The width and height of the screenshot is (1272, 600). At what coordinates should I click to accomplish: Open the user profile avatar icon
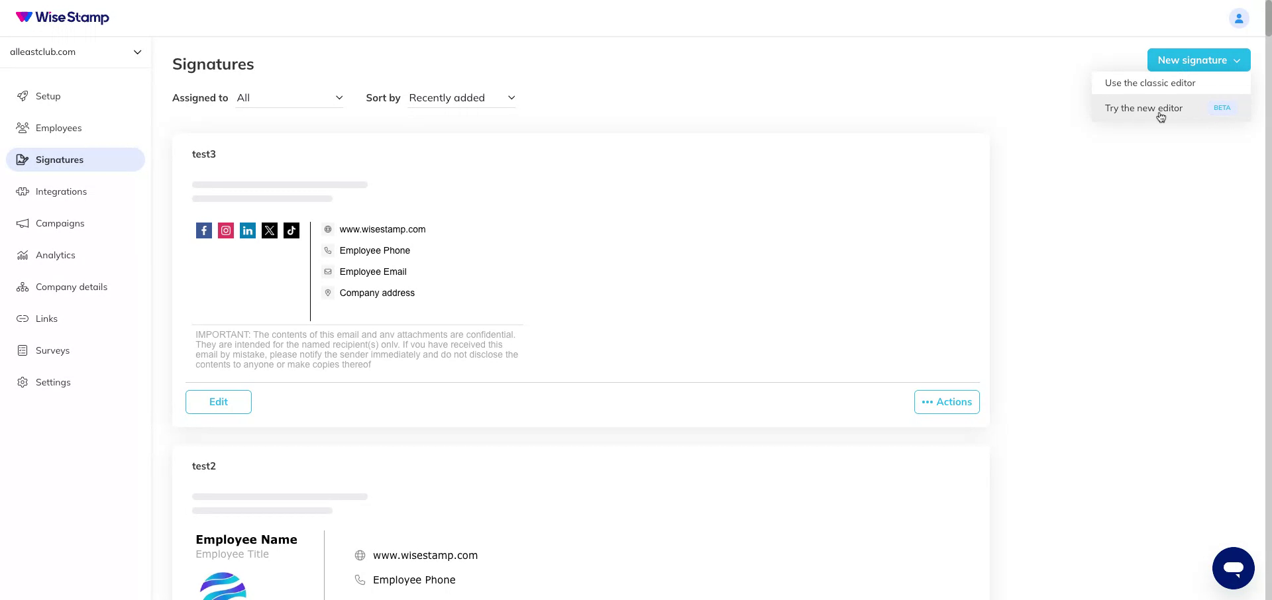pyautogui.click(x=1239, y=18)
